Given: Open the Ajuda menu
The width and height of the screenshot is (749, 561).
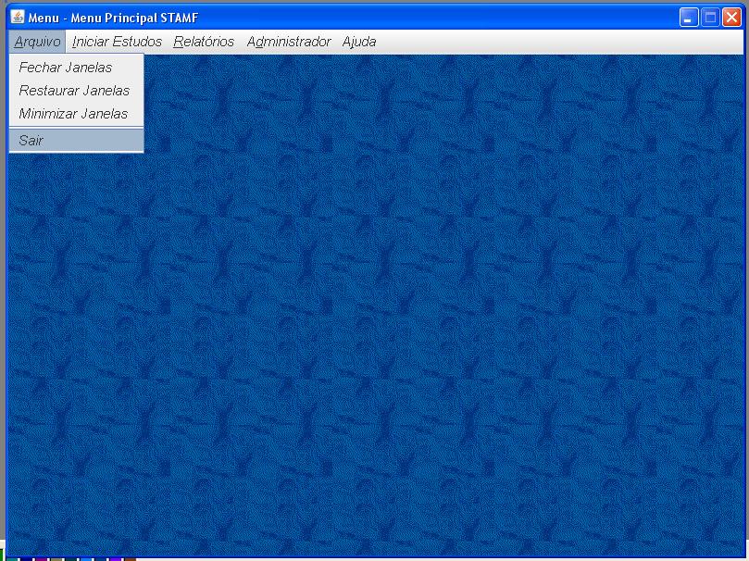Looking at the screenshot, I should [x=358, y=42].
